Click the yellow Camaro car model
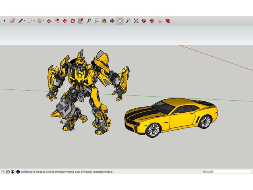253x190 pixels. pos(171,118)
